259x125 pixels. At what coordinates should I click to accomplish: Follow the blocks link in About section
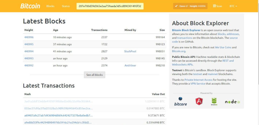point(222,34)
